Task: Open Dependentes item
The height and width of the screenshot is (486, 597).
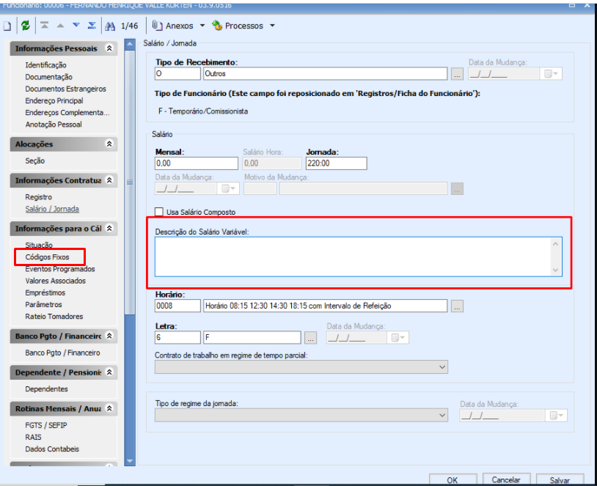Action: coord(46,389)
